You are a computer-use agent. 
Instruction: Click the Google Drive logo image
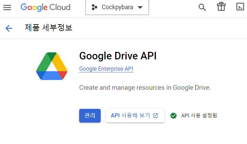click(x=52, y=66)
